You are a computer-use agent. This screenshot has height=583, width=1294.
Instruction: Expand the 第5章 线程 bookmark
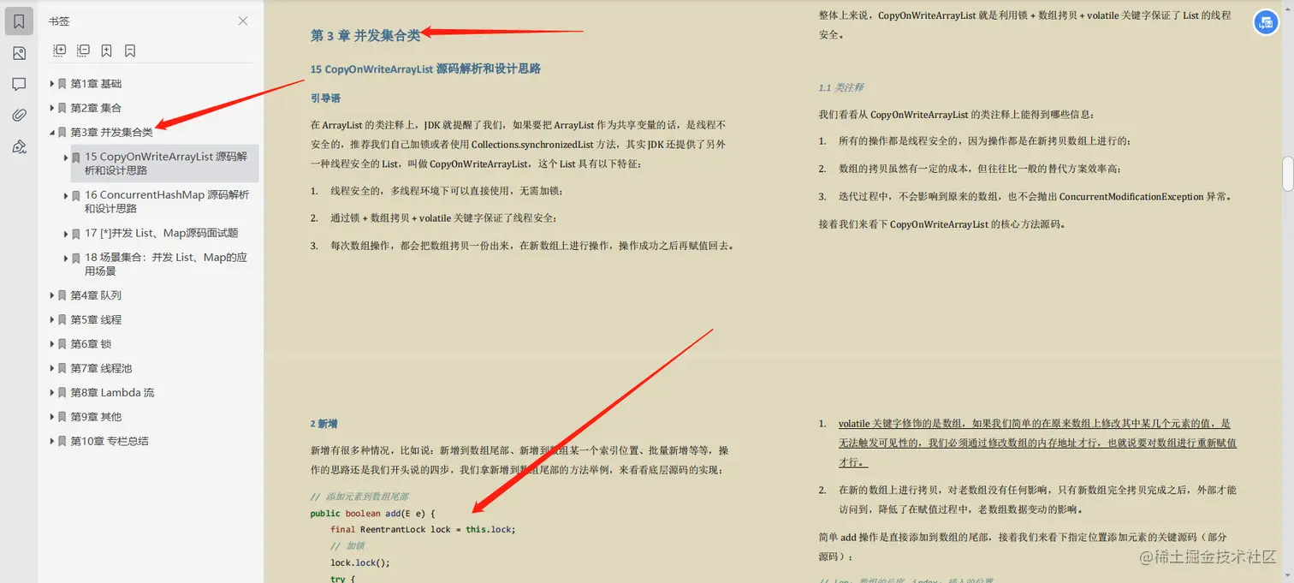pos(53,319)
